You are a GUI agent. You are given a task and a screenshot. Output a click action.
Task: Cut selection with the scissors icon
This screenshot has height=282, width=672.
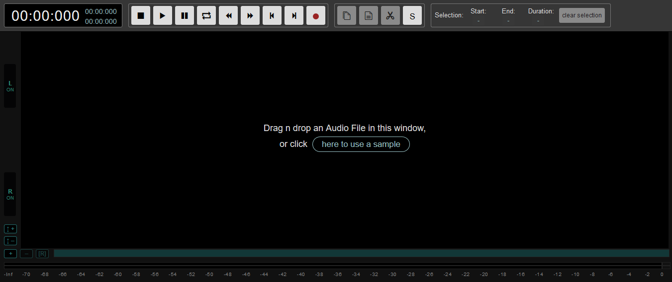[x=390, y=16]
